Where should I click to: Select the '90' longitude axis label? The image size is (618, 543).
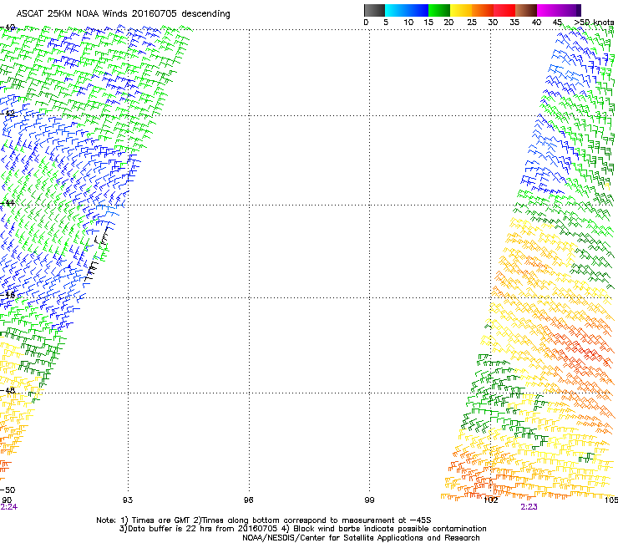[7, 500]
